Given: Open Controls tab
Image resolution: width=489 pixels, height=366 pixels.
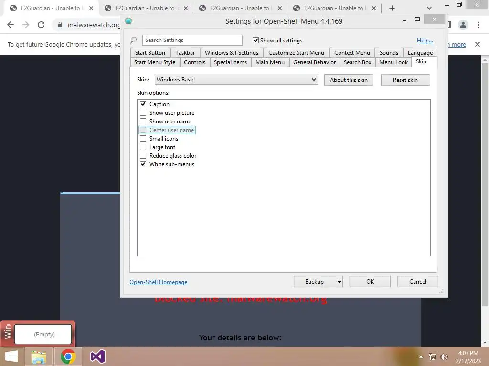Looking at the screenshot, I should 195,62.
